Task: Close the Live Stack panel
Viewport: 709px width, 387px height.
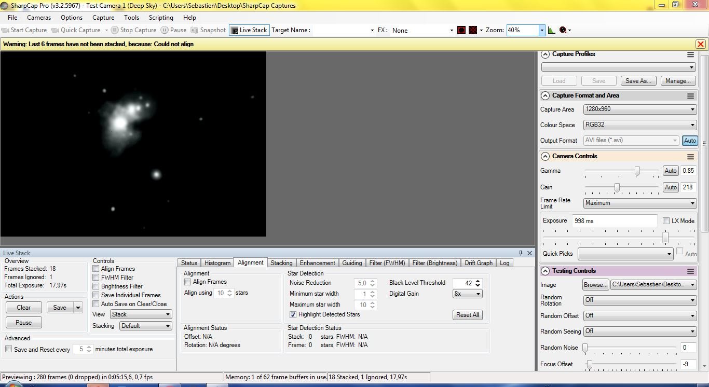Action: pyautogui.click(x=529, y=253)
